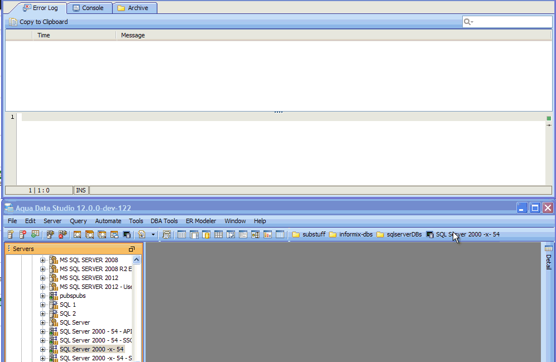Open the Window menu
This screenshot has height=362, width=556.
click(x=235, y=221)
